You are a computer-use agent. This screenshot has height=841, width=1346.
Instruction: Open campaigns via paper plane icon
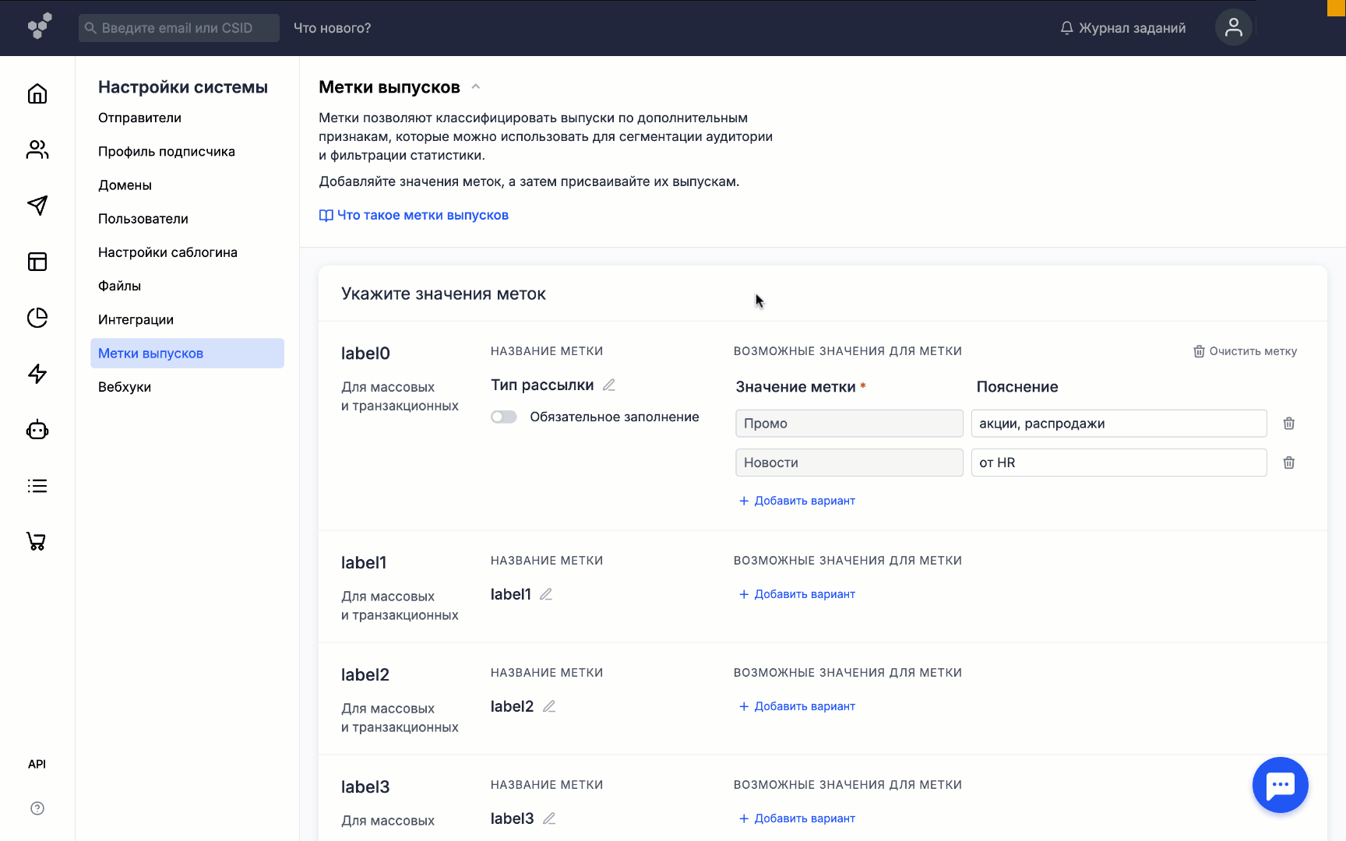[x=37, y=206]
